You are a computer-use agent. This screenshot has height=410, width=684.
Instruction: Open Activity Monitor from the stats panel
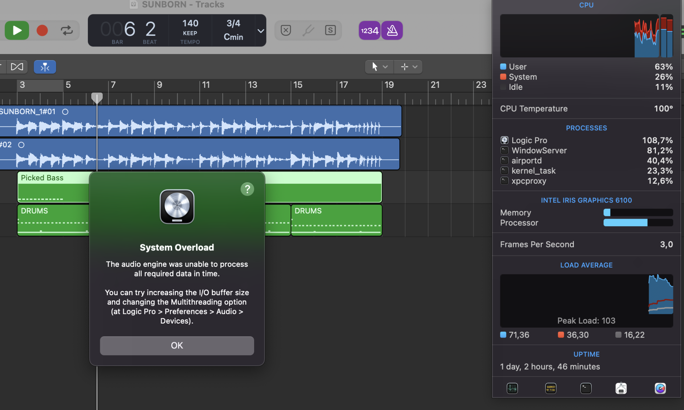pyautogui.click(x=512, y=388)
